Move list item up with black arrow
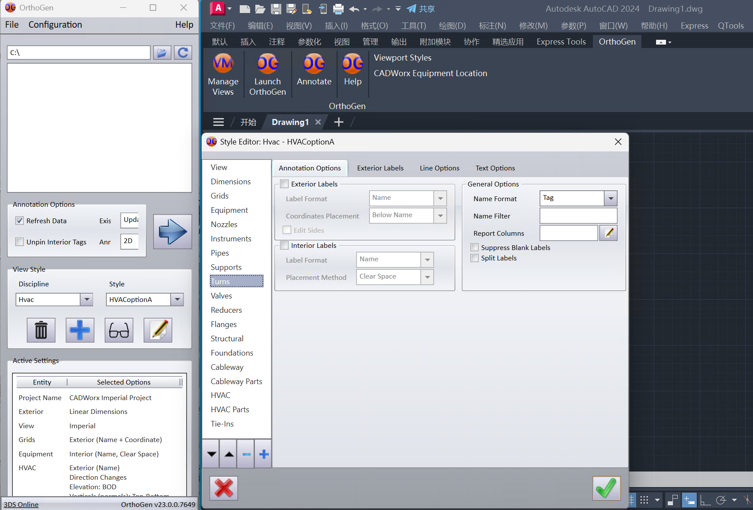The image size is (753, 510). (229, 454)
